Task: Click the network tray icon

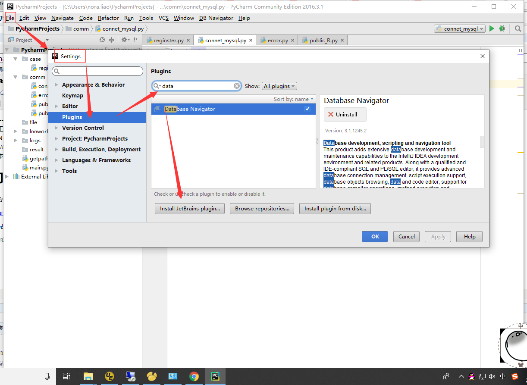Action: 482,376
